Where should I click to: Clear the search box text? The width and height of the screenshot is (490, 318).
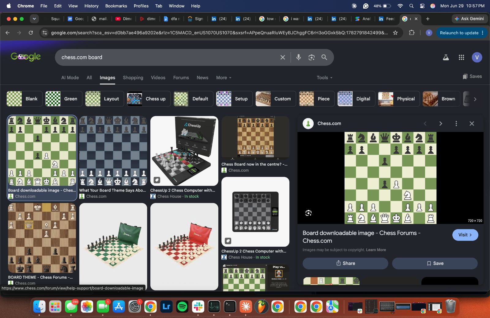283,57
